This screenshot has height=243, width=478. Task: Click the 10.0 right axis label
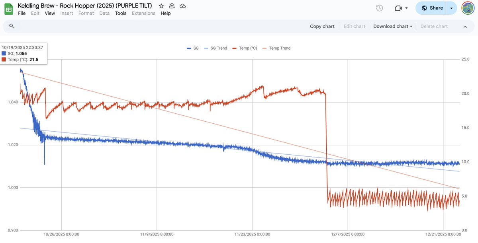465,162
